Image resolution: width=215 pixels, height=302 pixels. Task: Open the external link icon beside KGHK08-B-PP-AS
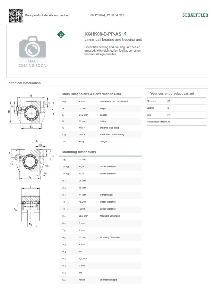(x=125, y=34)
